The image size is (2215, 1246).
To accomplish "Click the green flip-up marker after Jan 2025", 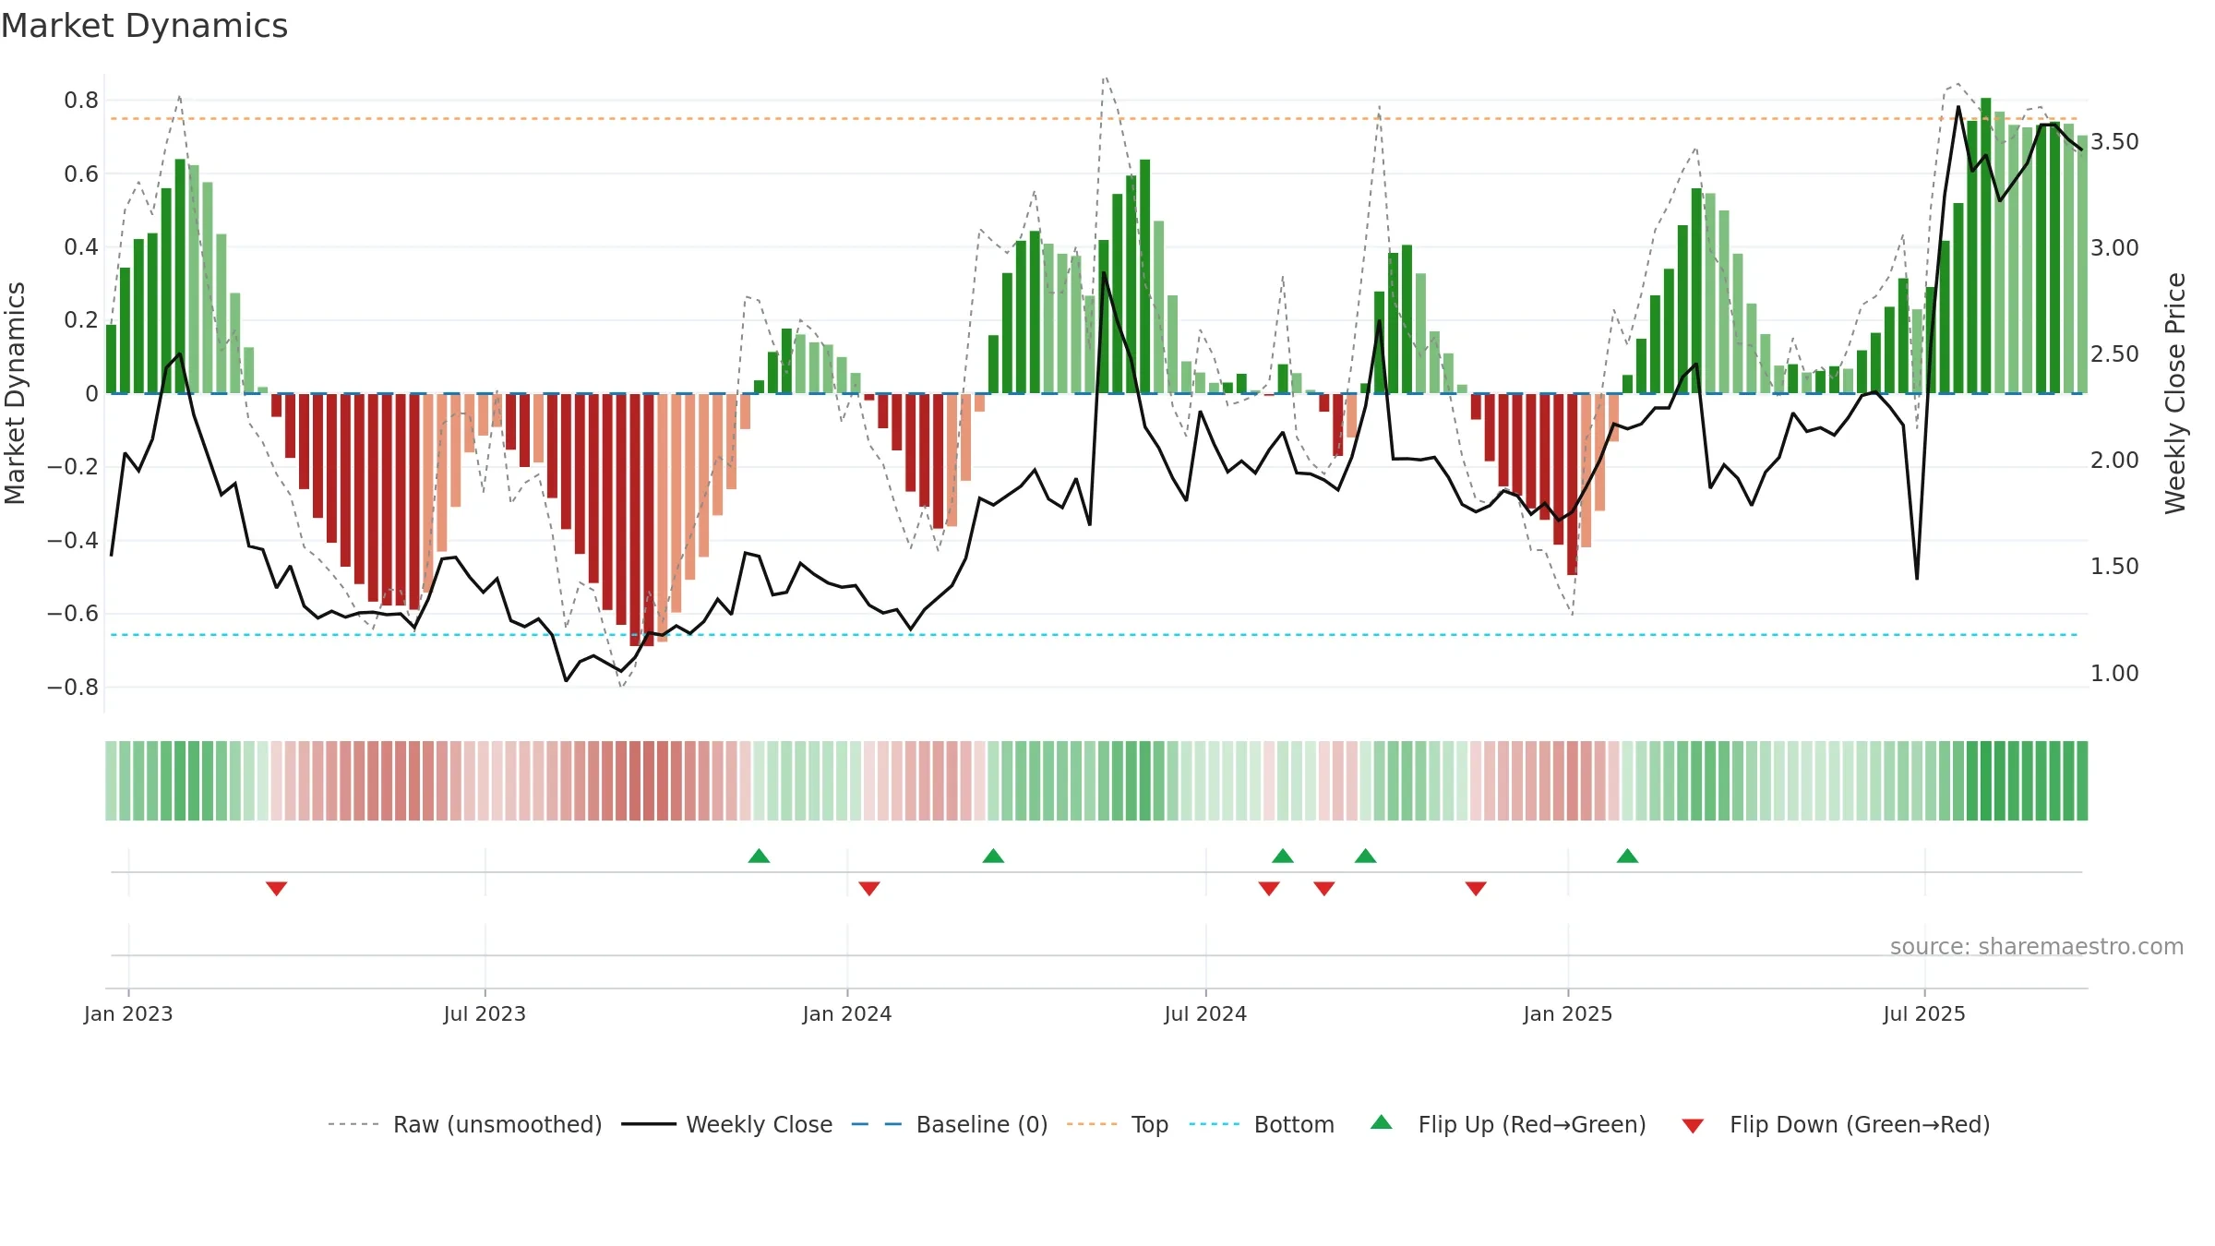I will pyautogui.click(x=1628, y=856).
